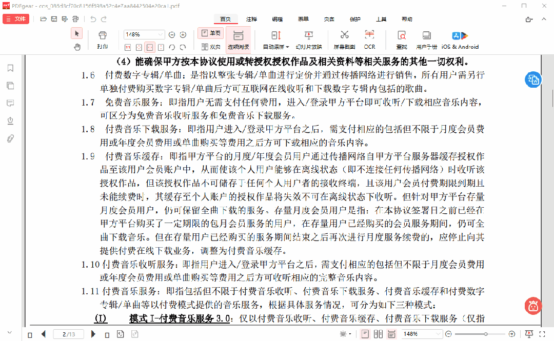Click the large 打印 print button

click(x=103, y=39)
